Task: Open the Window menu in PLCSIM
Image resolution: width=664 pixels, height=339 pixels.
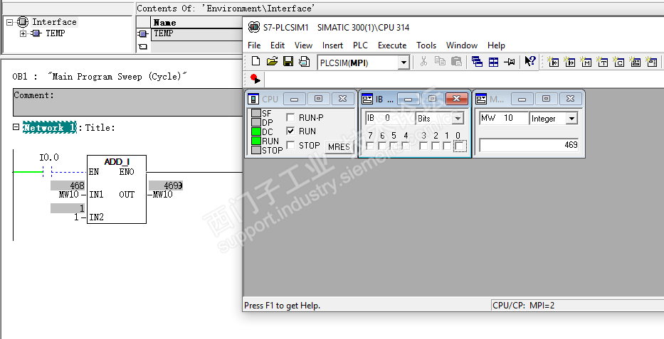Action: (x=462, y=45)
